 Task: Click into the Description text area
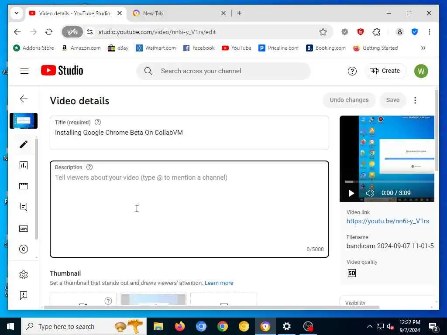click(189, 209)
